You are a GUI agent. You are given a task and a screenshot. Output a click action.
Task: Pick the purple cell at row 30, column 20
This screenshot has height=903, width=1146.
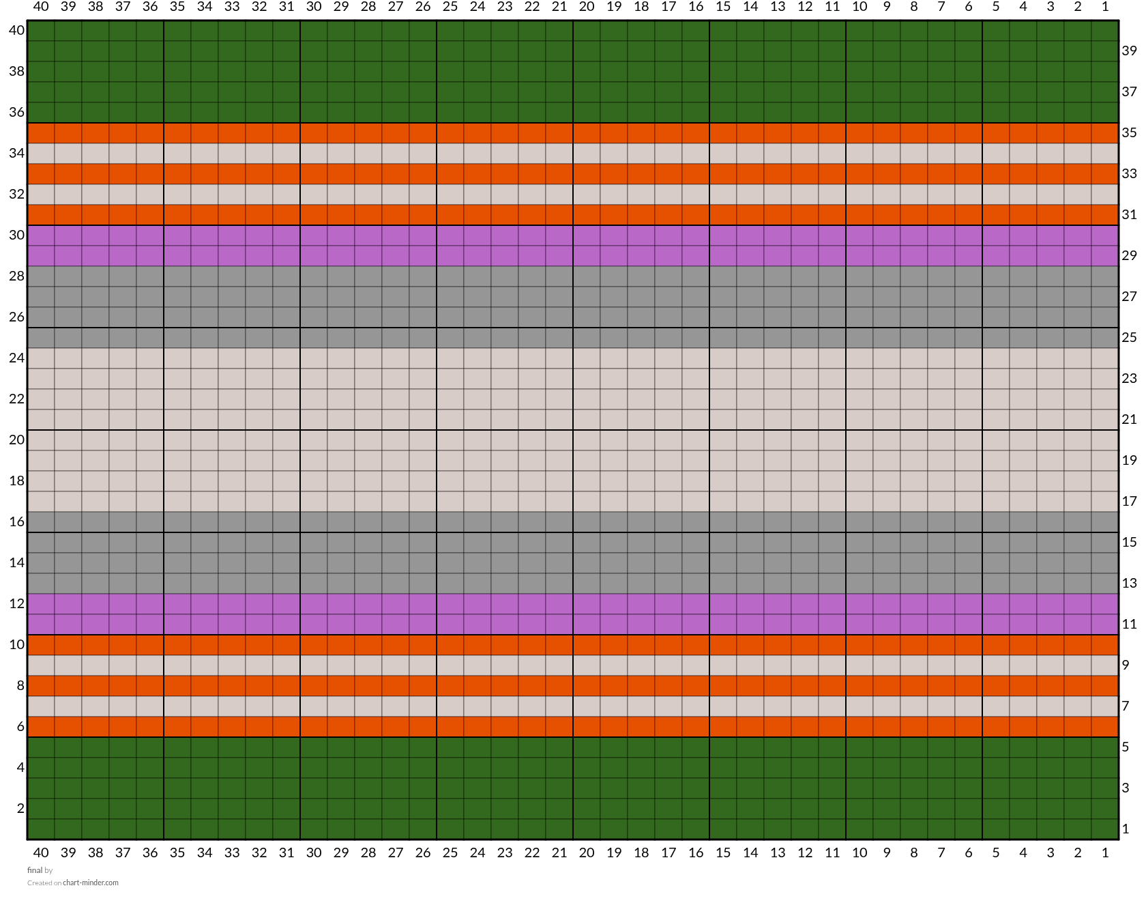587,235
